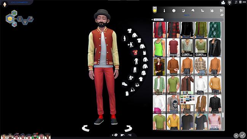
Task: Click the swatch strip under brown jacket
Action: point(187,93)
